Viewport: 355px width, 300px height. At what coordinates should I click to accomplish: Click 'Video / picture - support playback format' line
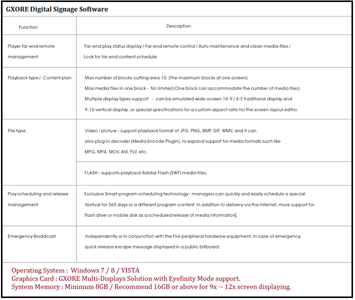[x=170, y=131]
